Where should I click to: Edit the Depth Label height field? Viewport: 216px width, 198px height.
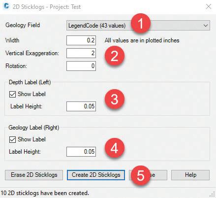(81, 106)
